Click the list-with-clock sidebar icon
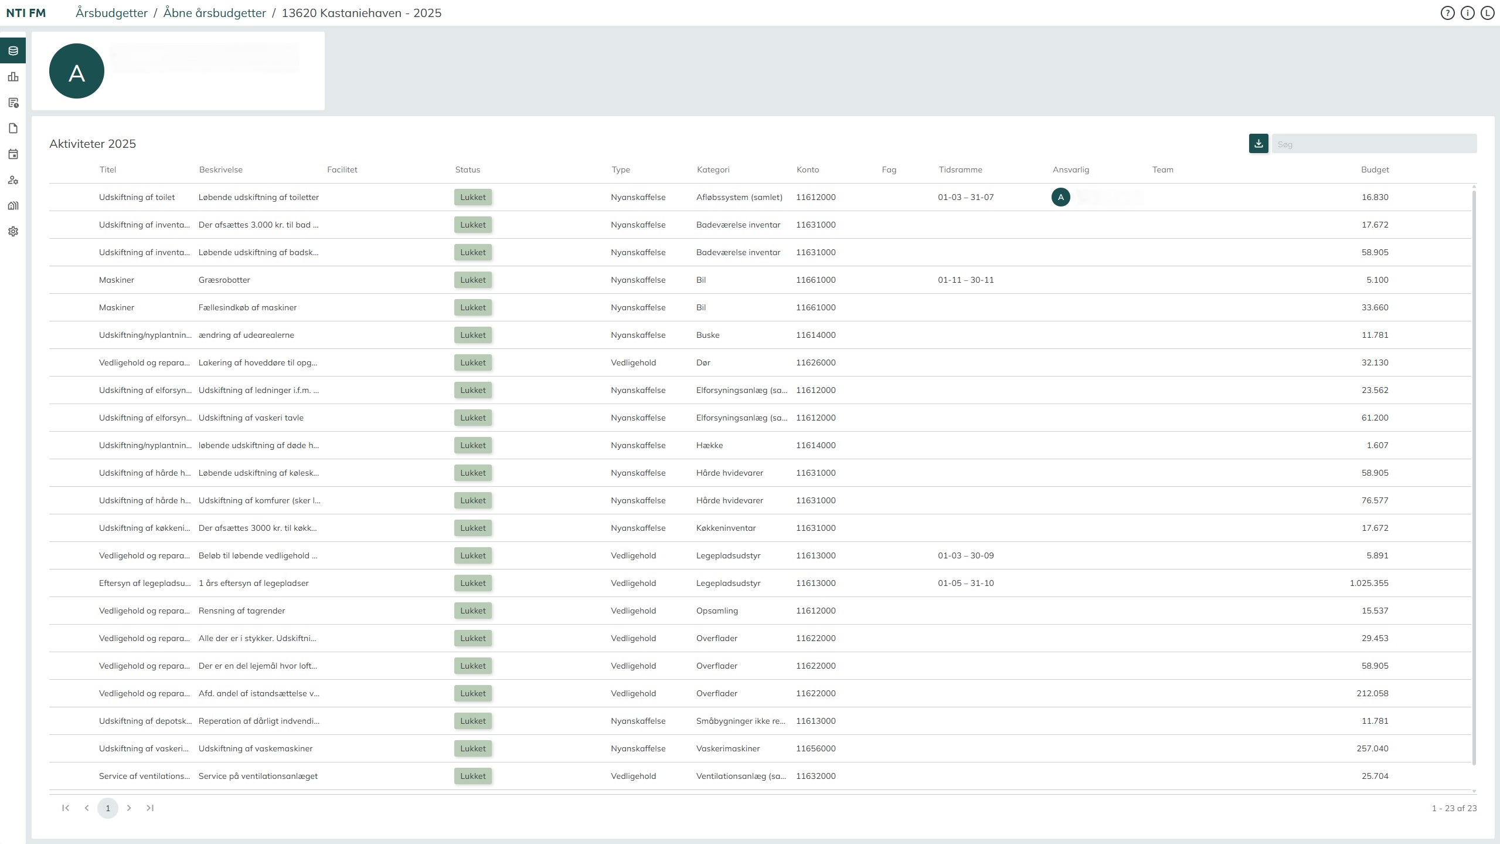The image size is (1500, 844). (13, 103)
